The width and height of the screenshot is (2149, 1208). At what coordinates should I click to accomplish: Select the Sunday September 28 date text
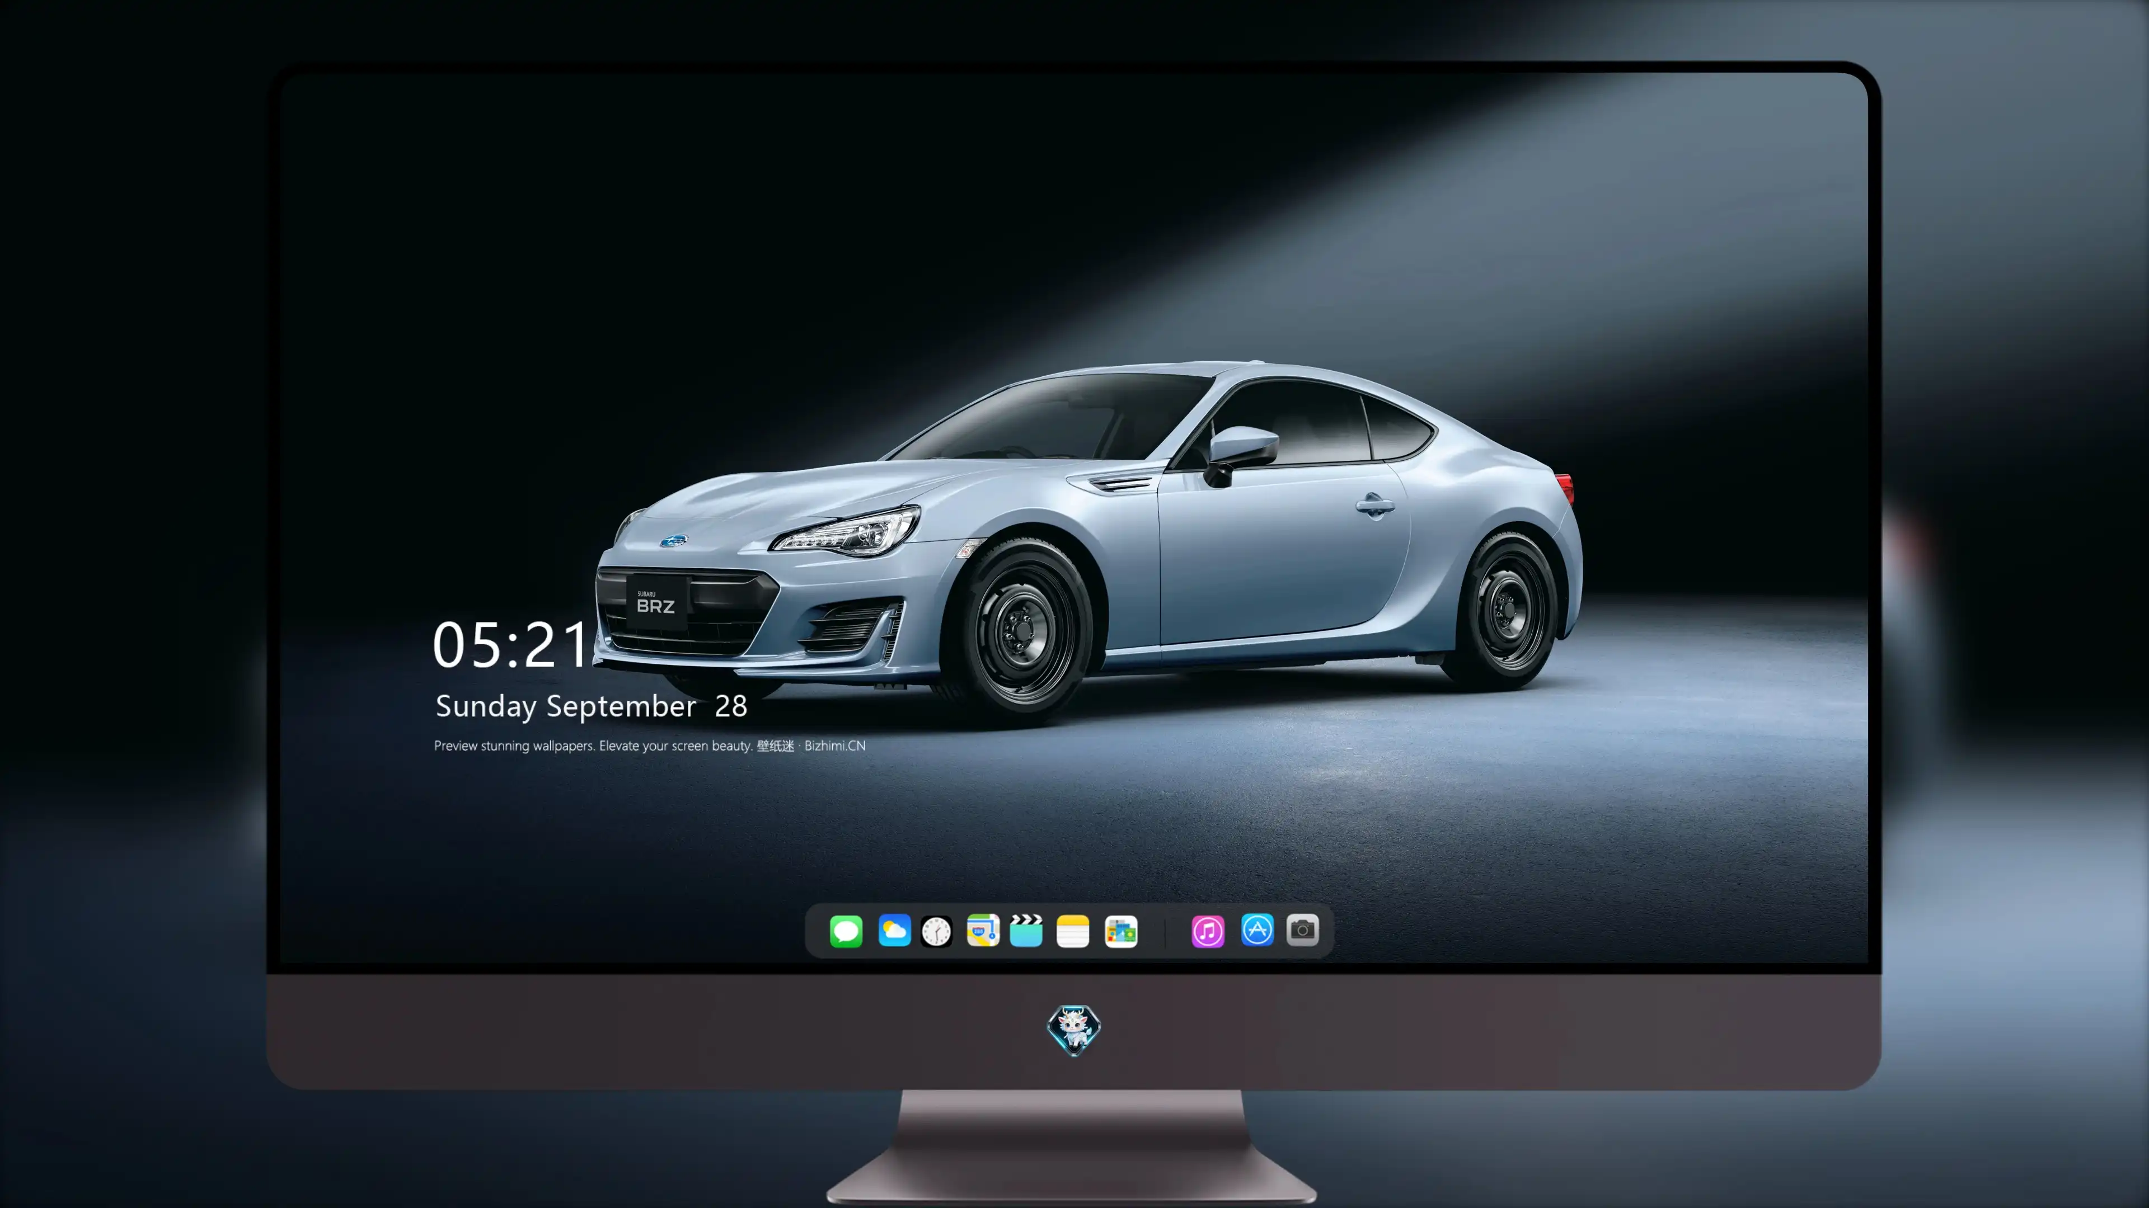point(590,706)
